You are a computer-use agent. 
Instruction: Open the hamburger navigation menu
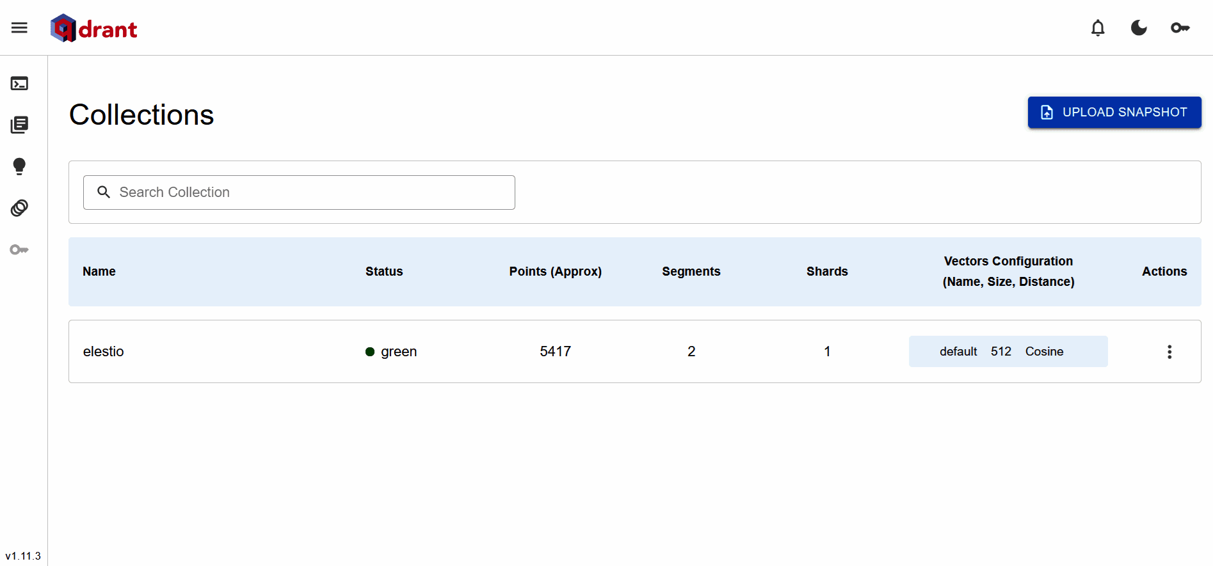(x=19, y=28)
